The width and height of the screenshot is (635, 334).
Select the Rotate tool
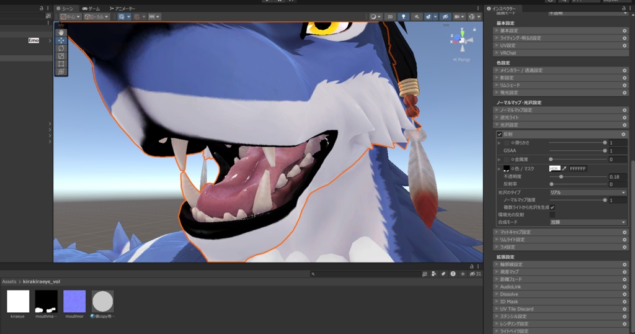[x=61, y=48]
